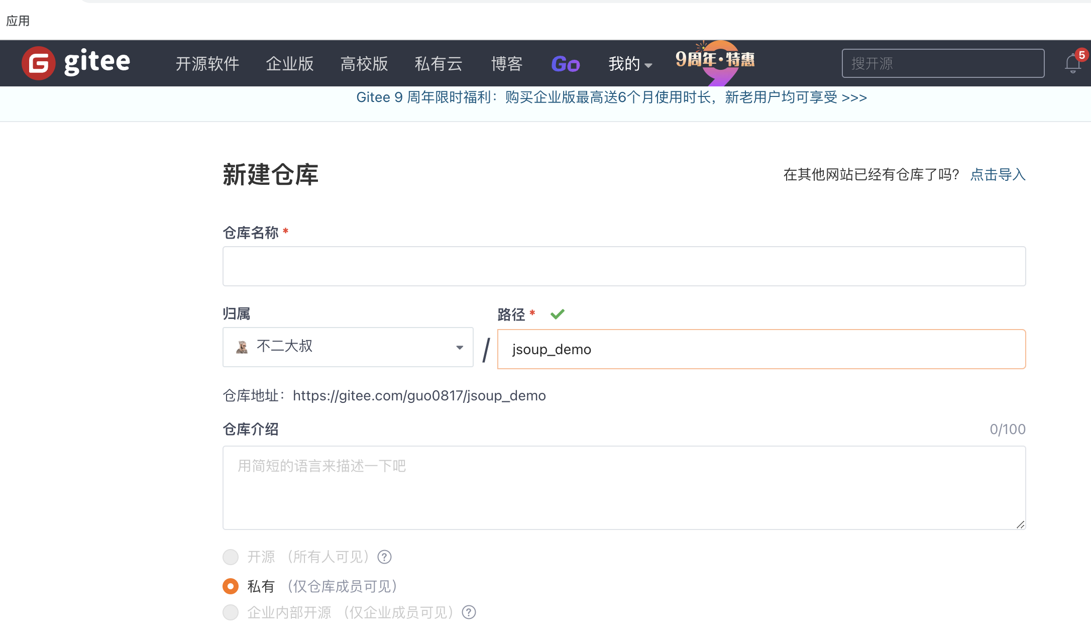Open the 博客 nav item
Viewport: 1091px width, 639px height.
point(507,64)
